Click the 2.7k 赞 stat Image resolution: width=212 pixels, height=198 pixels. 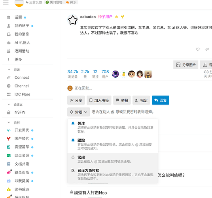pyautogui.click(x=85, y=74)
